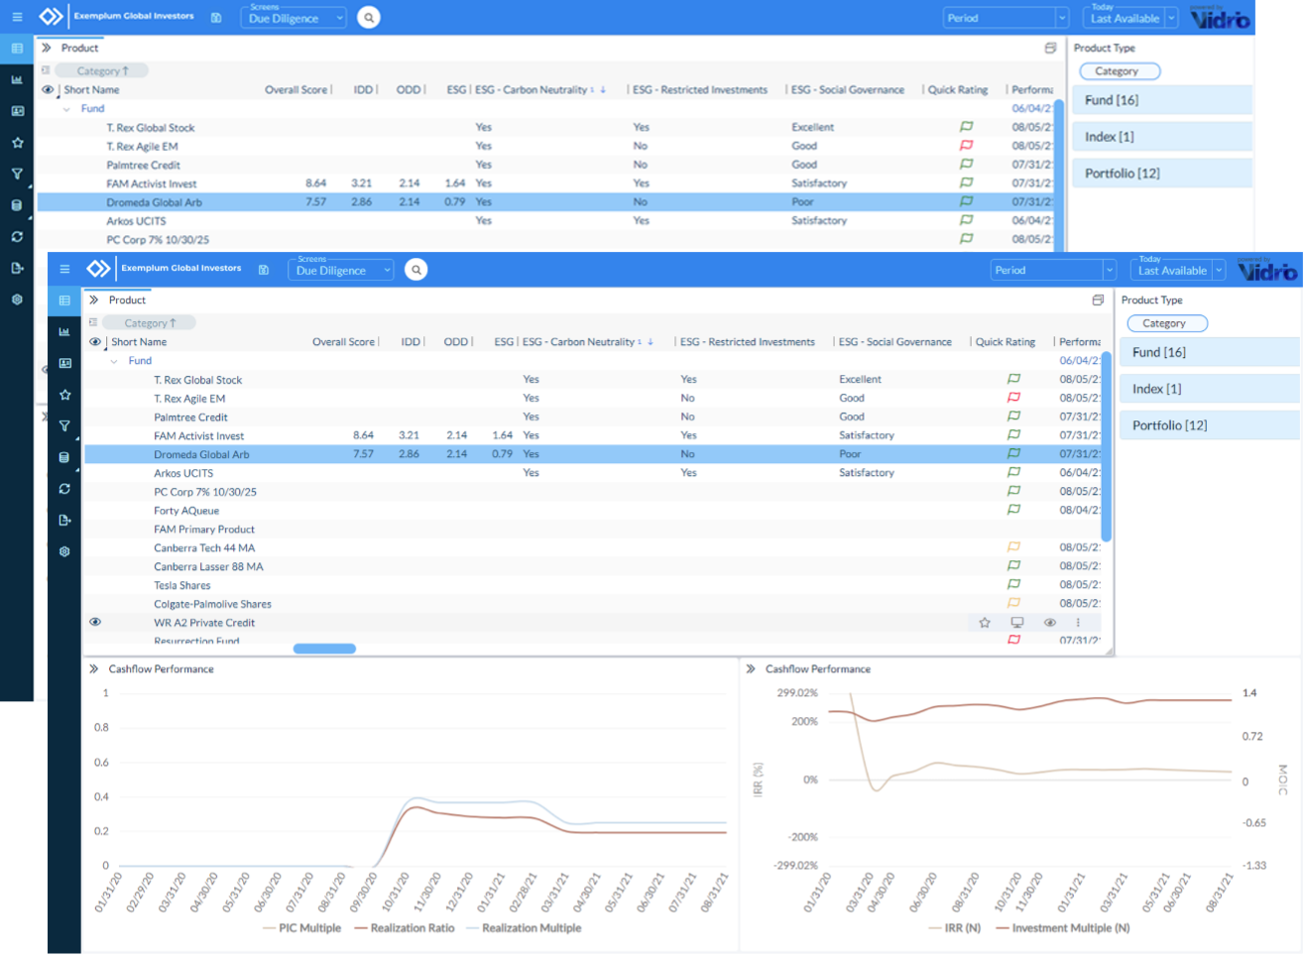Viewport: 1305px width, 957px height.
Task: Open three-dot menu on WR A2 Private Credit row
Action: pos(1078,623)
